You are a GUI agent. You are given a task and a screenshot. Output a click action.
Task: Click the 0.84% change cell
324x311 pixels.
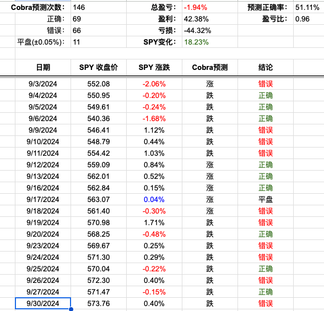154,165
